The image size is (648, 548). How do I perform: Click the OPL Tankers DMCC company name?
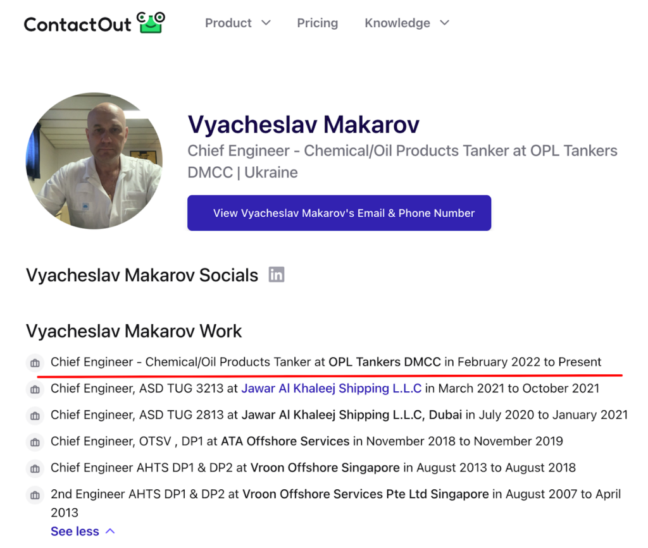(384, 362)
